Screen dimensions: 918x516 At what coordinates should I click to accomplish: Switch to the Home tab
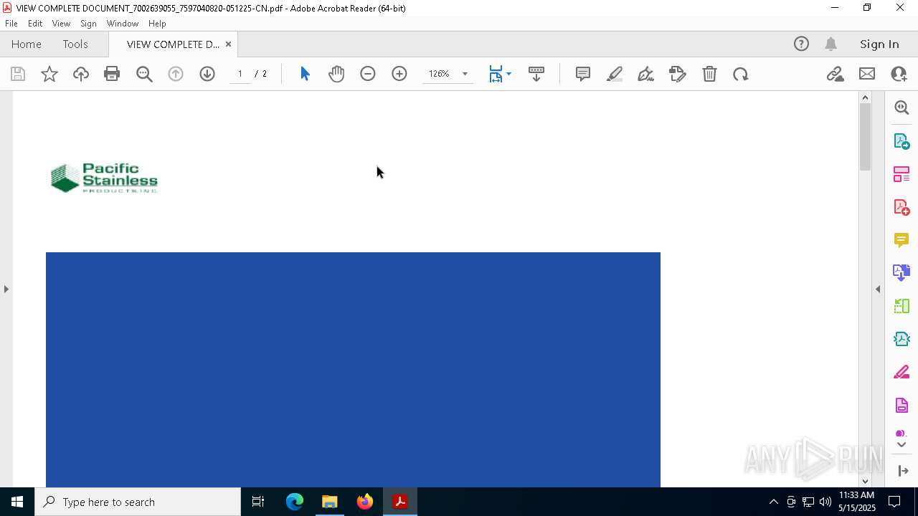pyautogui.click(x=27, y=44)
